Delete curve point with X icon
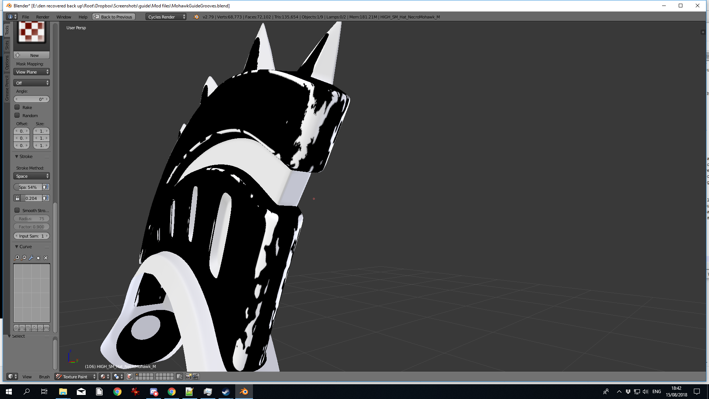The height and width of the screenshot is (399, 709). pyautogui.click(x=46, y=258)
